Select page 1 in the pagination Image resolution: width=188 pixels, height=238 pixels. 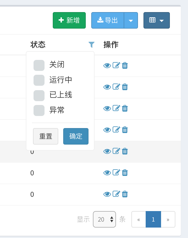tap(153, 219)
